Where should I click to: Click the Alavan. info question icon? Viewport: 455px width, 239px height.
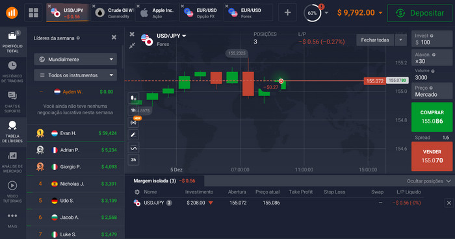[x=434, y=55]
